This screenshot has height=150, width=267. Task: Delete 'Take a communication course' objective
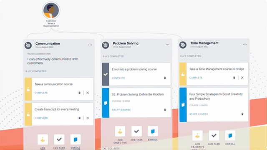click(79, 93)
